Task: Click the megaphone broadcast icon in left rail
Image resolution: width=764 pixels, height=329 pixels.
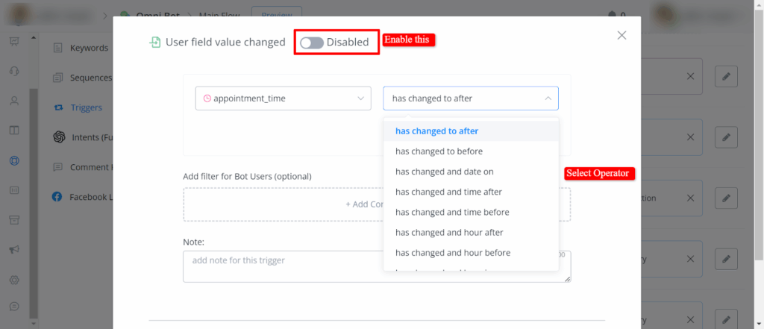Action: pos(13,249)
